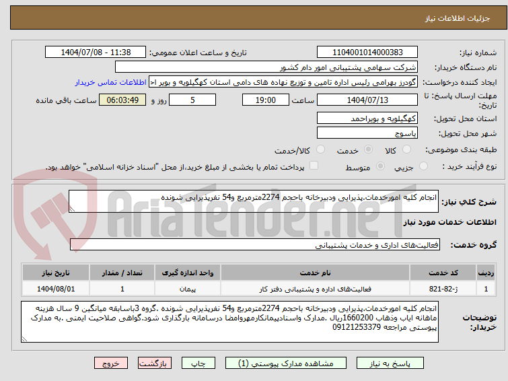Click service code cell ژ-82-821
The height and width of the screenshot is (381, 508).
443,289
